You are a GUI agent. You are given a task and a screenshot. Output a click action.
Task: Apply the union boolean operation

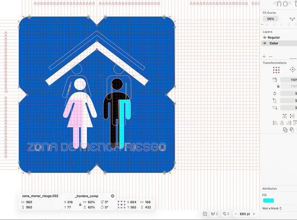pyautogui.click(x=285, y=130)
